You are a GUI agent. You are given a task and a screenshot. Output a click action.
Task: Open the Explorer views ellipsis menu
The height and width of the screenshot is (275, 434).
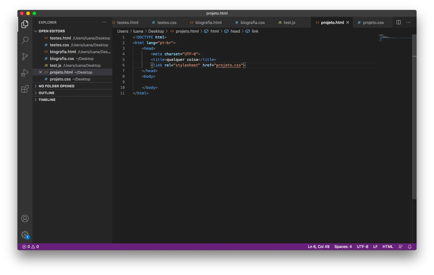104,22
